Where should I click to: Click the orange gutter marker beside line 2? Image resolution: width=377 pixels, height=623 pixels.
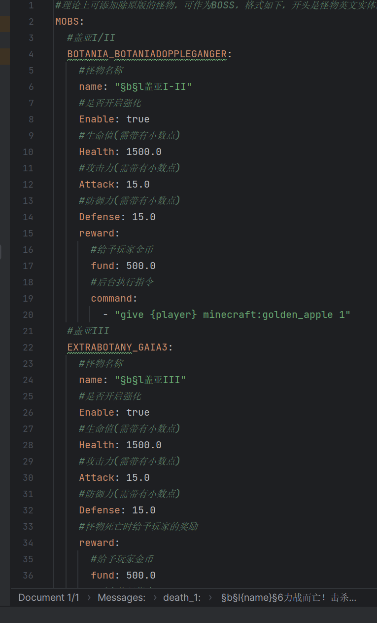[x=5, y=23]
